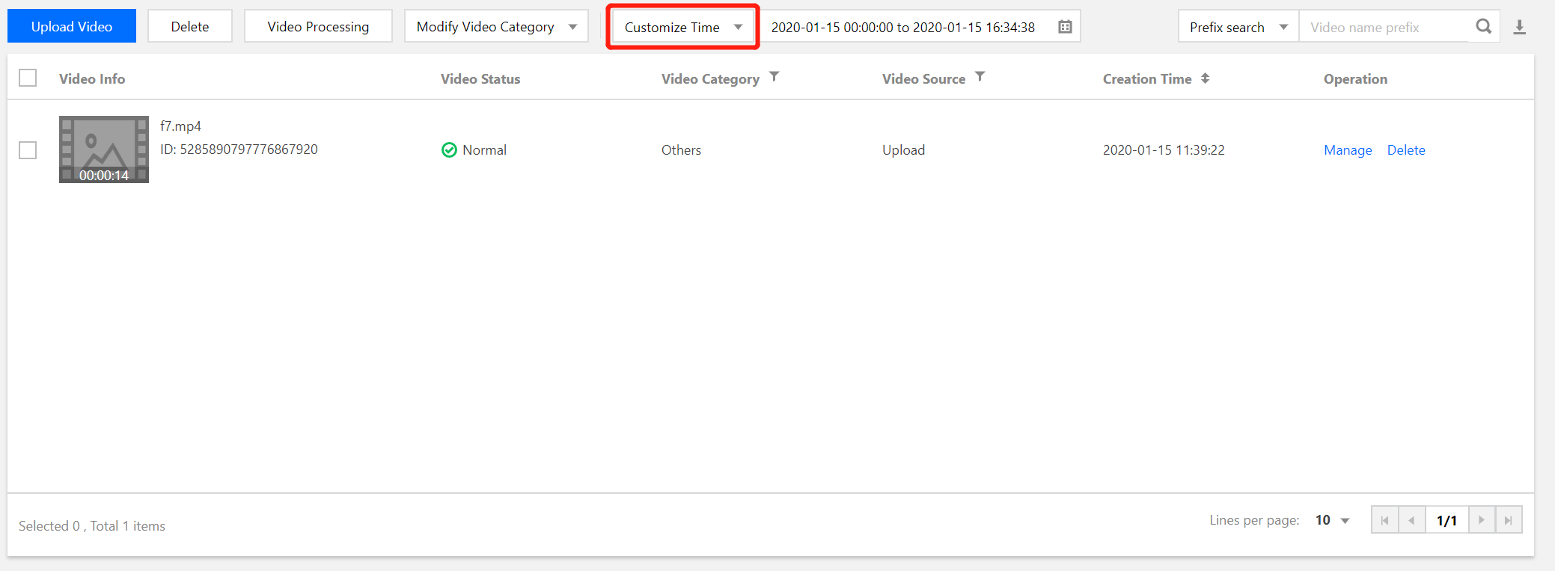The width and height of the screenshot is (1555, 571).
Task: Click the Operation column header
Action: point(1355,78)
